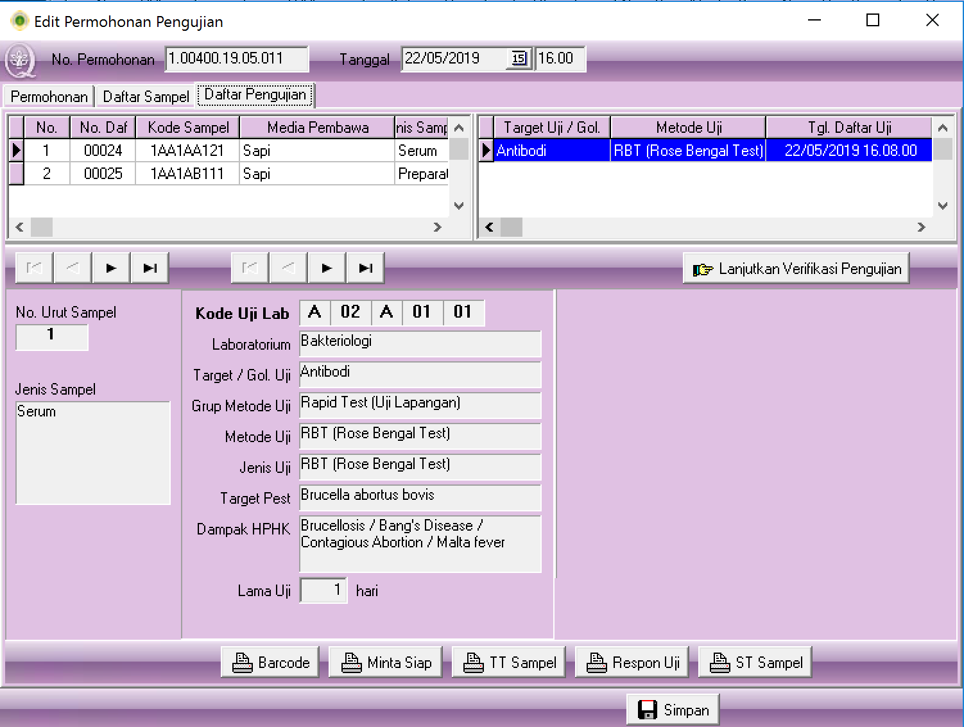Go to next record in test list
This screenshot has height=727, width=964.
click(327, 268)
